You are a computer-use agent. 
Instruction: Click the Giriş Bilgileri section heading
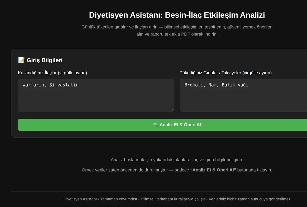pyautogui.click(x=40, y=60)
